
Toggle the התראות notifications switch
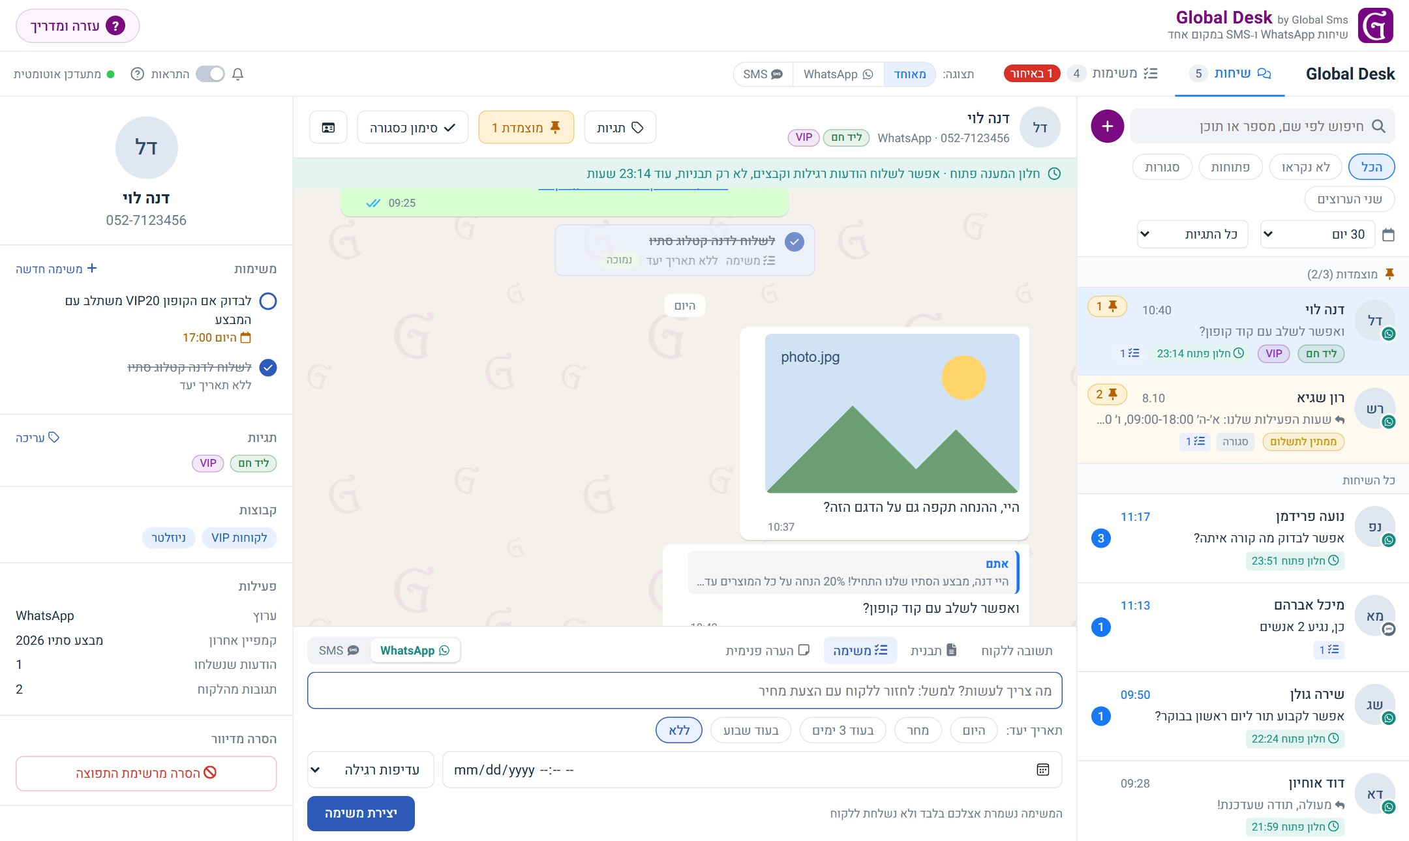click(210, 74)
